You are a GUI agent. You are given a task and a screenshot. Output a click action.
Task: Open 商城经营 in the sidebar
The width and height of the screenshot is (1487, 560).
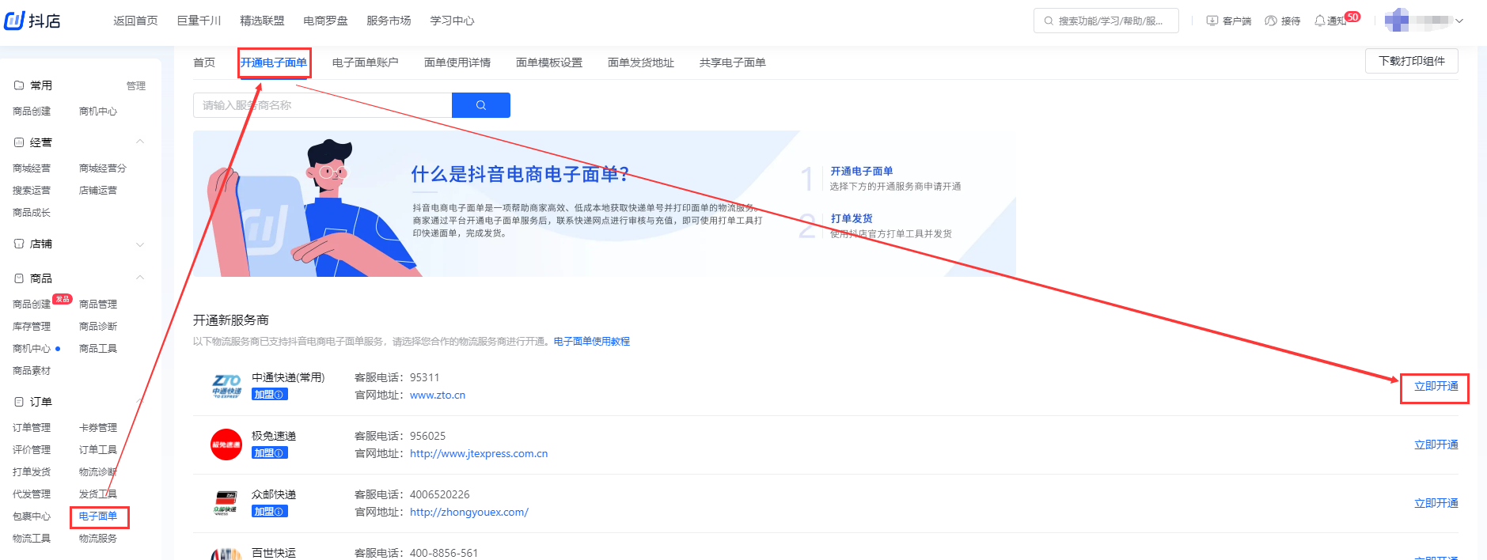pos(32,168)
